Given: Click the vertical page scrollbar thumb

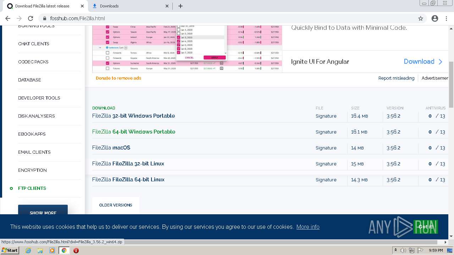Looking at the screenshot, I should (451, 84).
